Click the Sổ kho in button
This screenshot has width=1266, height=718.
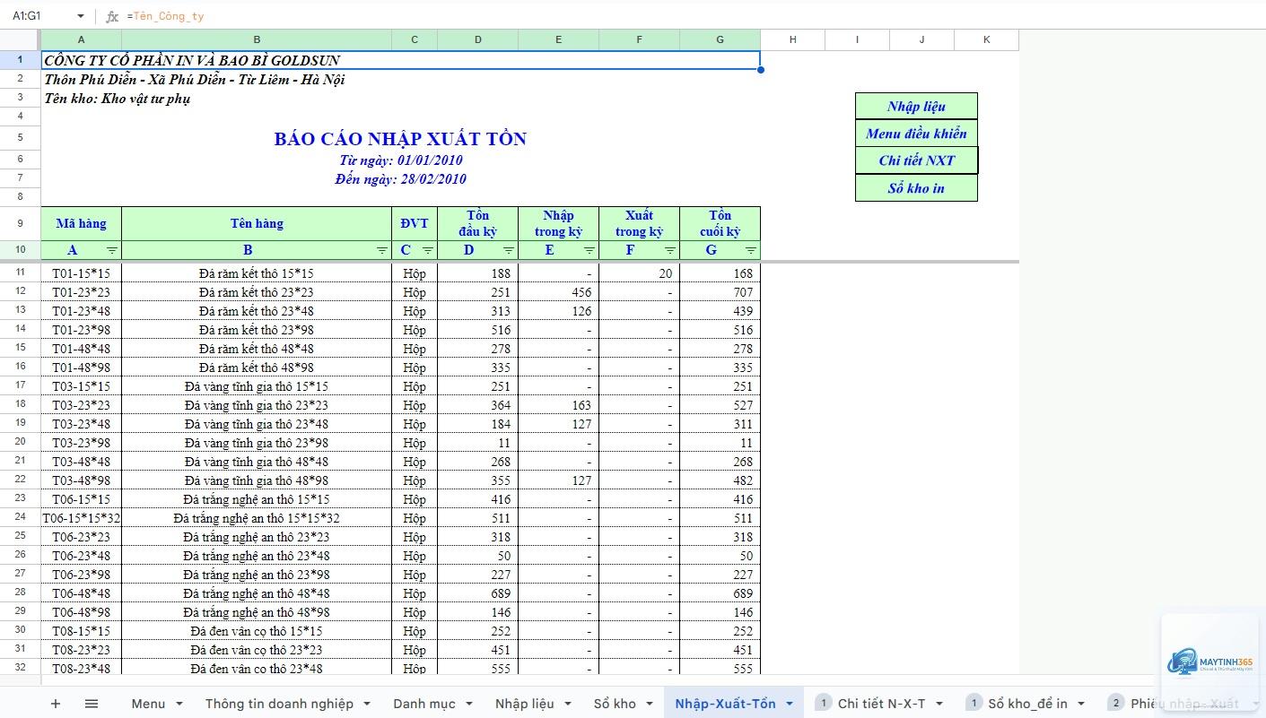(x=916, y=188)
